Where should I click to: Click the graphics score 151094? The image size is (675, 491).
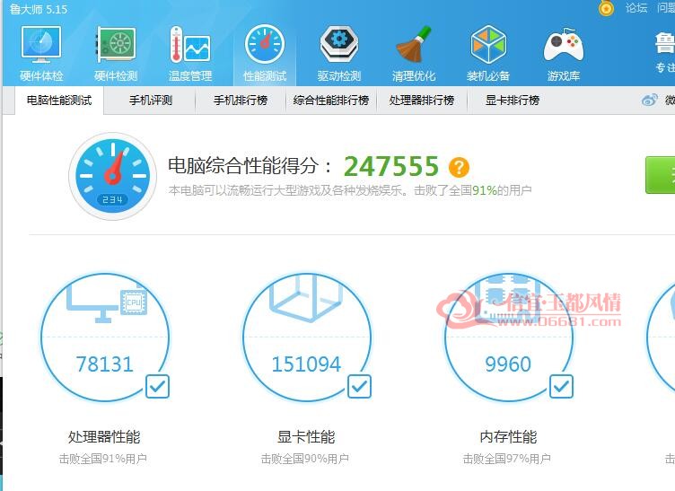[306, 364]
